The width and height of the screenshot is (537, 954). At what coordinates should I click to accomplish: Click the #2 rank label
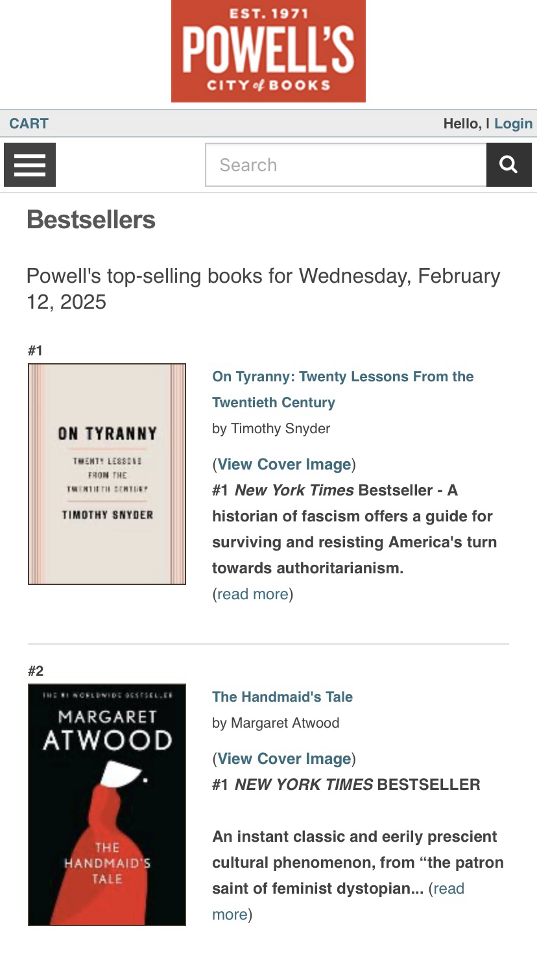[36, 671]
